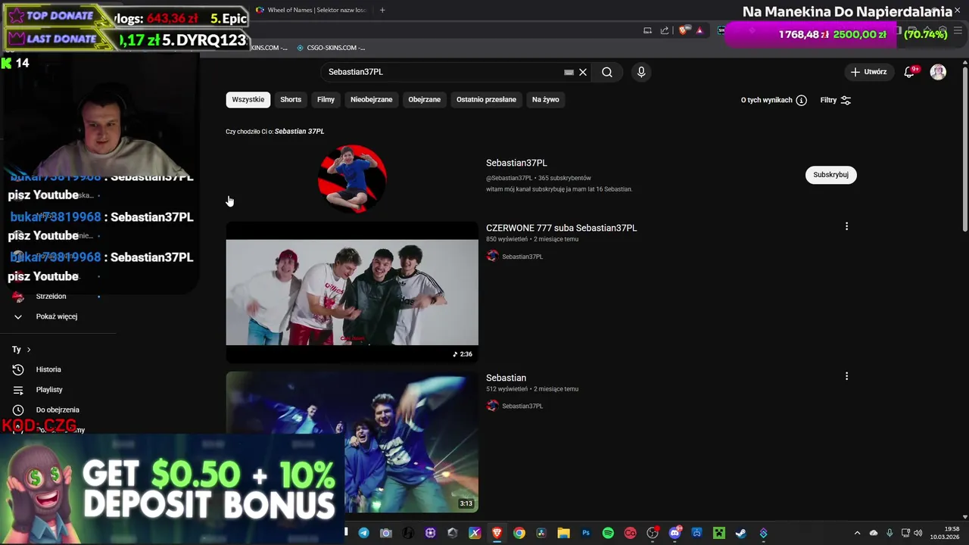Select the Filmy filter chip
The height and width of the screenshot is (545, 969).
[326, 100]
